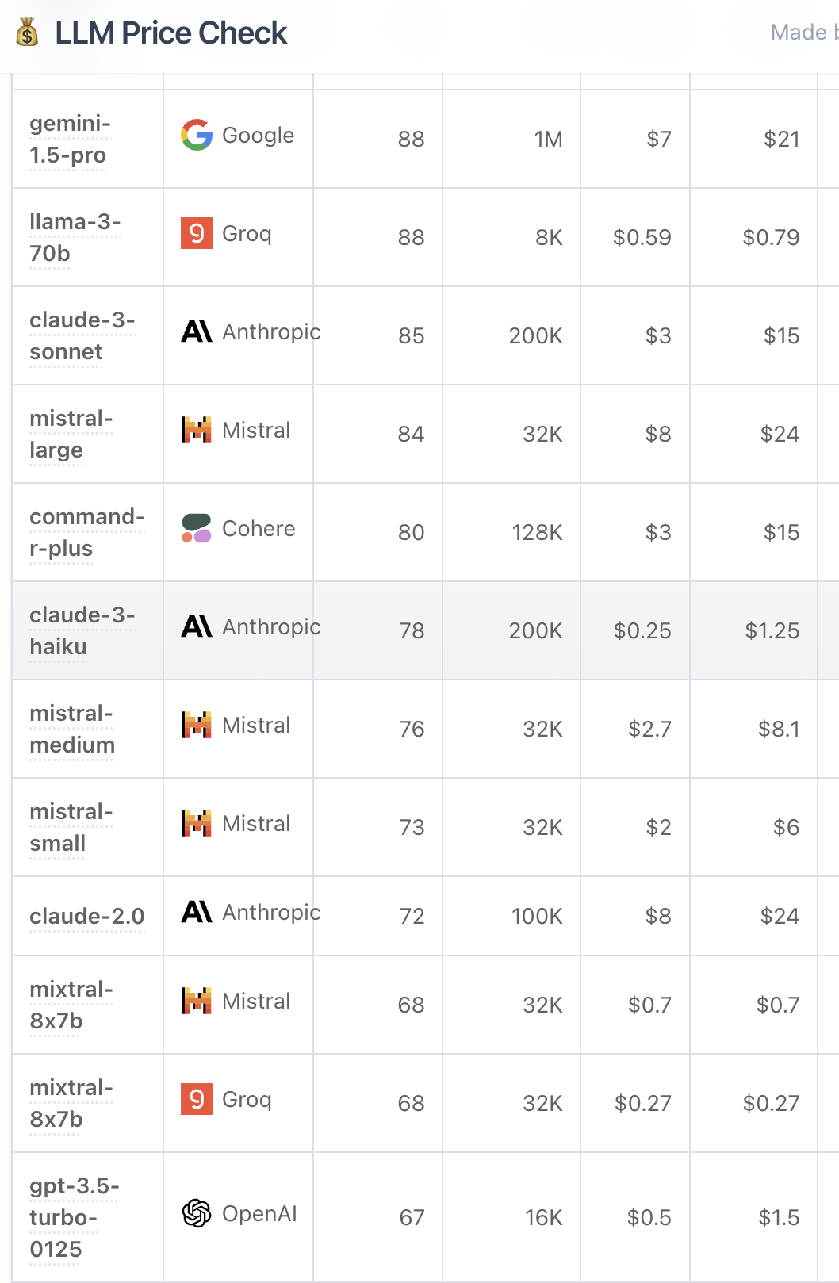Click the Cohere logo in command-r-plus row

[197, 528]
